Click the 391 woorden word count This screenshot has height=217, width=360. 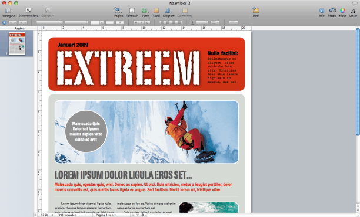coord(67,215)
